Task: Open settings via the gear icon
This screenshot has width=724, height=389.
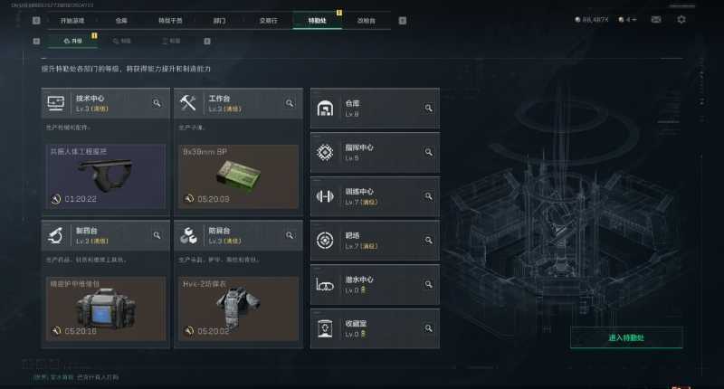Action: coord(681,19)
